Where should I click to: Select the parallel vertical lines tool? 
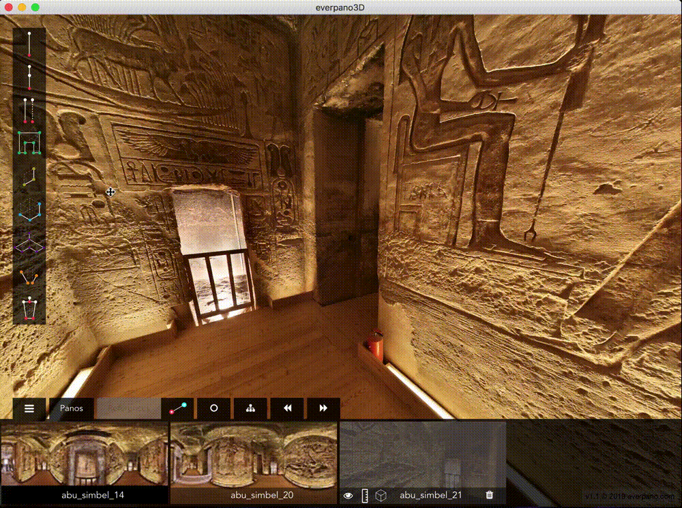29,111
